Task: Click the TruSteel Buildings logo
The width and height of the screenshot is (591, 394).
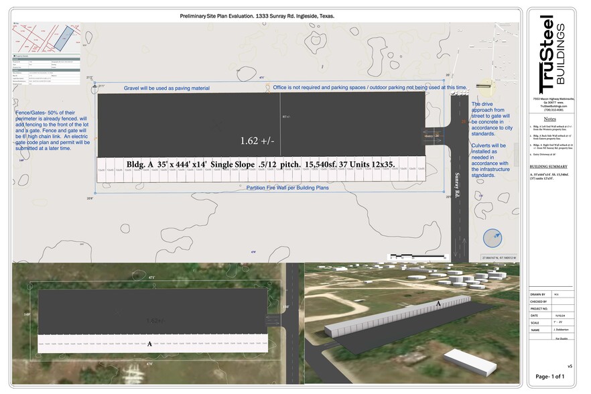Action: [553, 54]
